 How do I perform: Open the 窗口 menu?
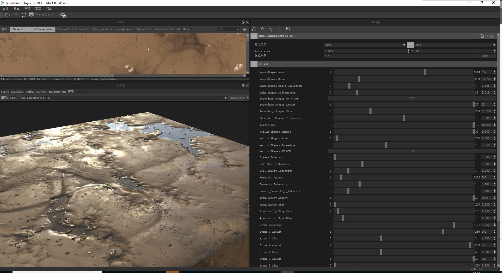[38, 8]
